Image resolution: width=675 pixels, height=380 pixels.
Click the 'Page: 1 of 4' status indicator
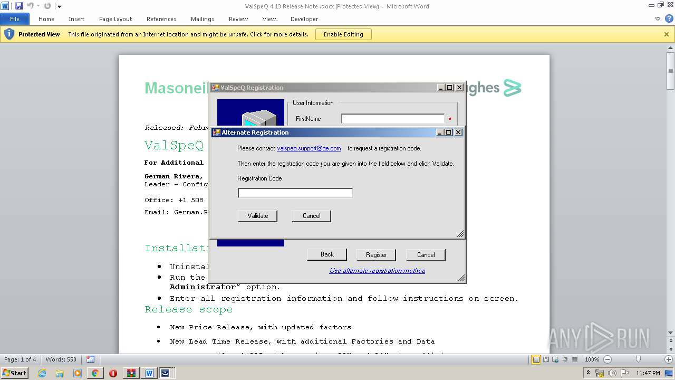21,359
